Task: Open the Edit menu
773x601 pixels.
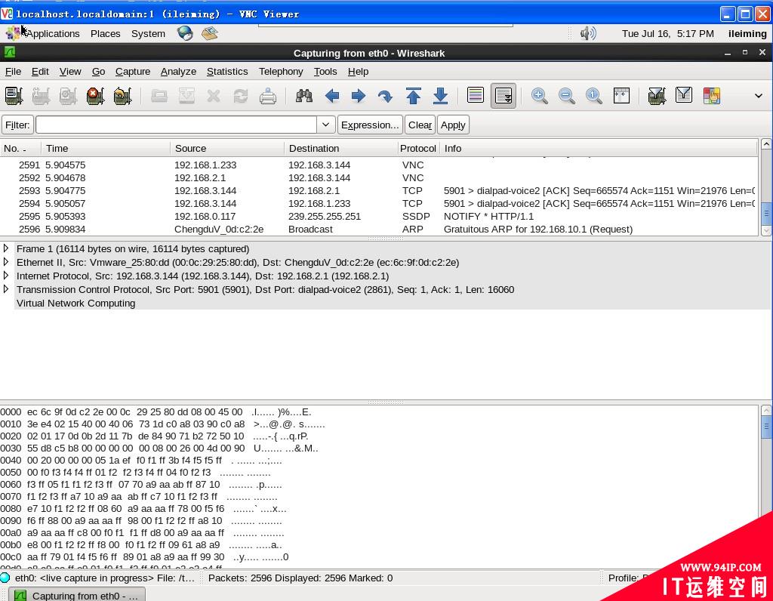Action: coord(40,72)
